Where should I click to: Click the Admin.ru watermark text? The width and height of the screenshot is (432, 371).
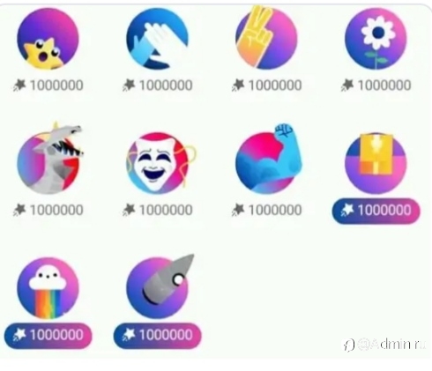click(x=385, y=345)
